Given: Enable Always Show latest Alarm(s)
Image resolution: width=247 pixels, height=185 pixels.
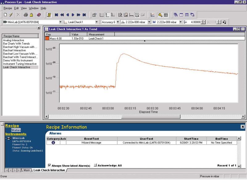Looking at the screenshot, I should pyautogui.click(x=50, y=165).
